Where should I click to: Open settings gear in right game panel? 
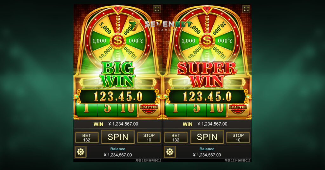click(x=169, y=152)
